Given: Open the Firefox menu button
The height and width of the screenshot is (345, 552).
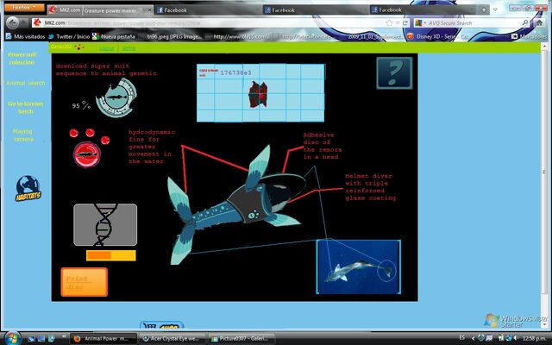Looking at the screenshot, I should (x=24, y=8).
